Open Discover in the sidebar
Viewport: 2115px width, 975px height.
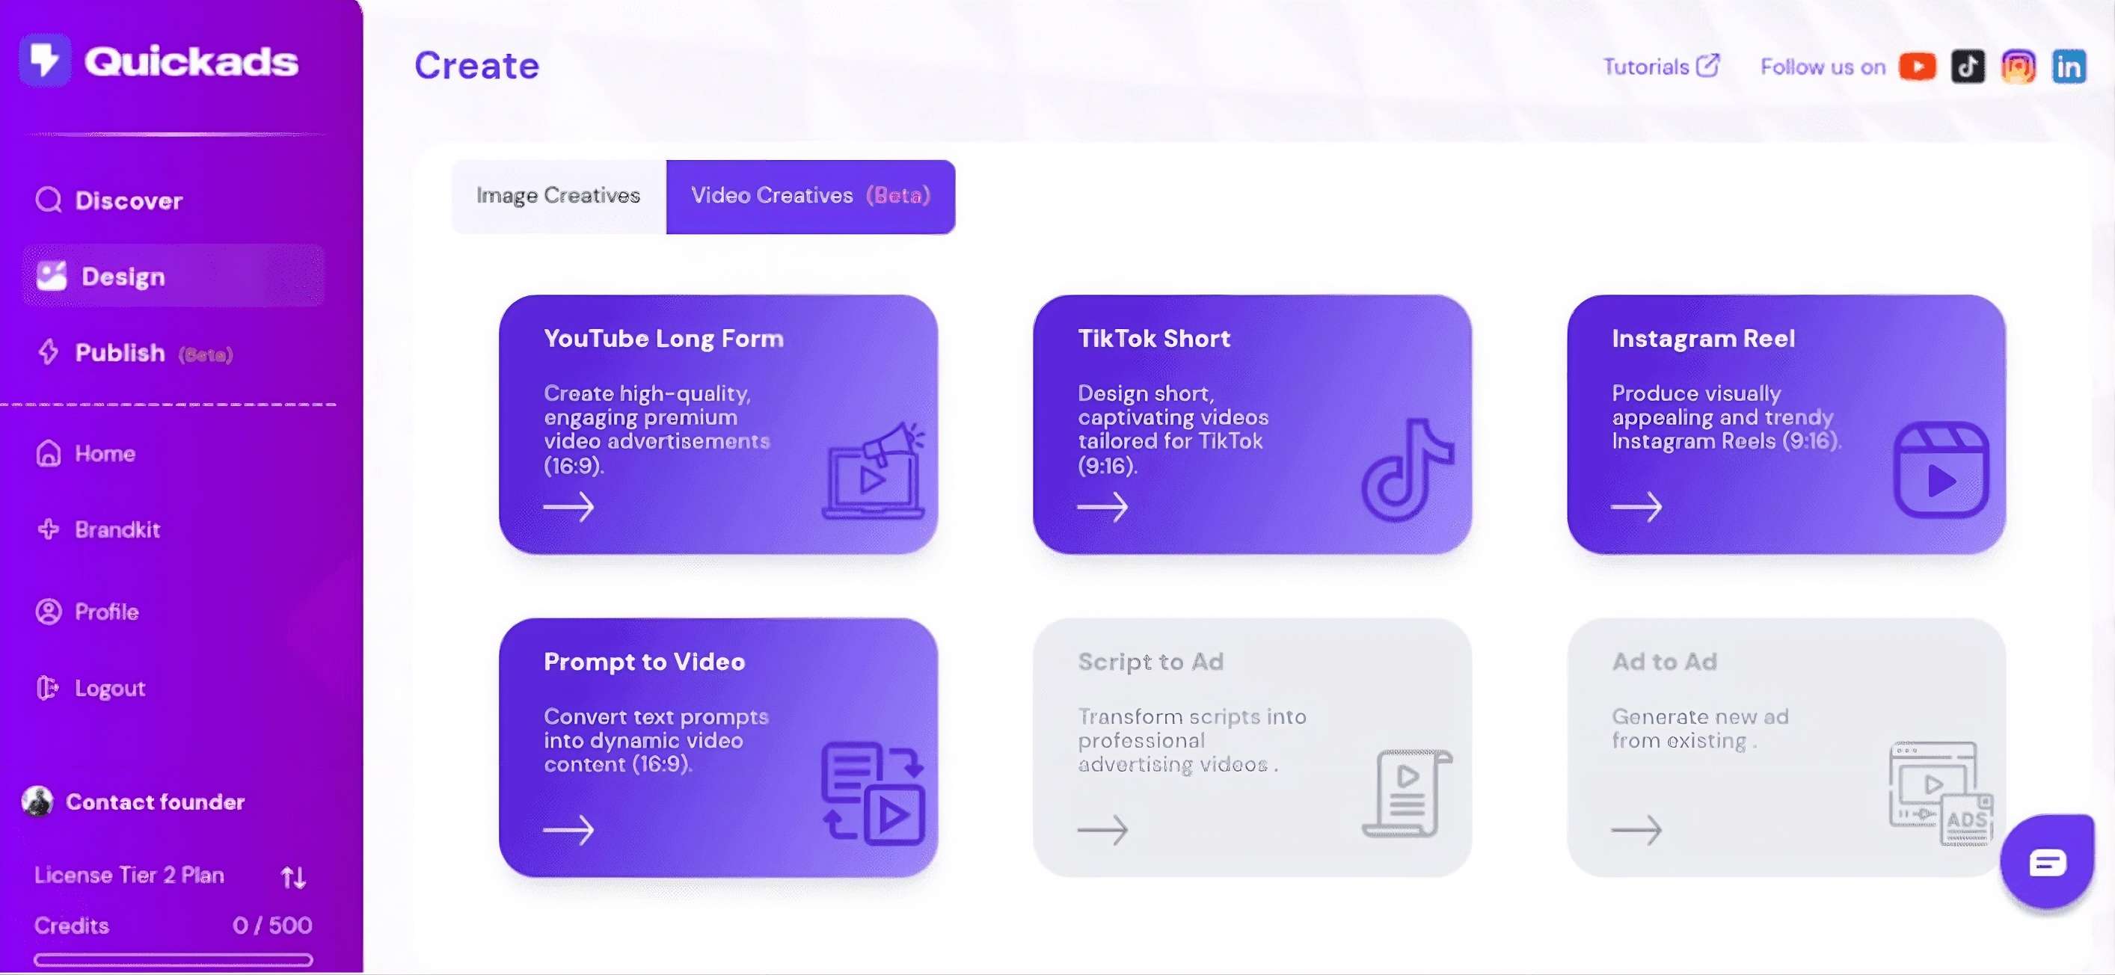[x=129, y=200]
